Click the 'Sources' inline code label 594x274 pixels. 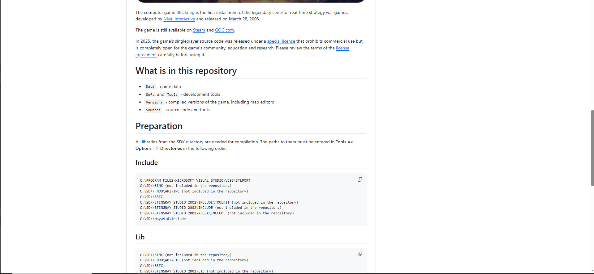click(x=153, y=110)
